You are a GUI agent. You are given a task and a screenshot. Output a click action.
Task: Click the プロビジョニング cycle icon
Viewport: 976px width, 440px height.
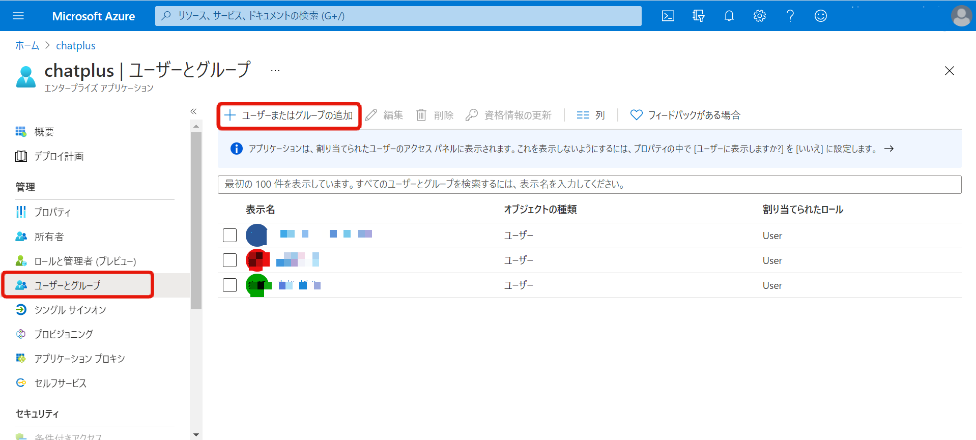21,334
